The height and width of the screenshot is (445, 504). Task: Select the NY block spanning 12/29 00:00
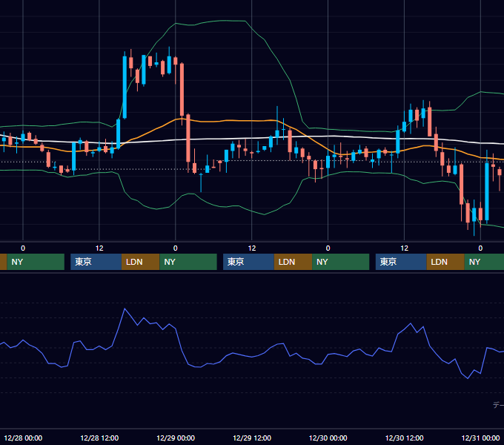tap(188, 262)
